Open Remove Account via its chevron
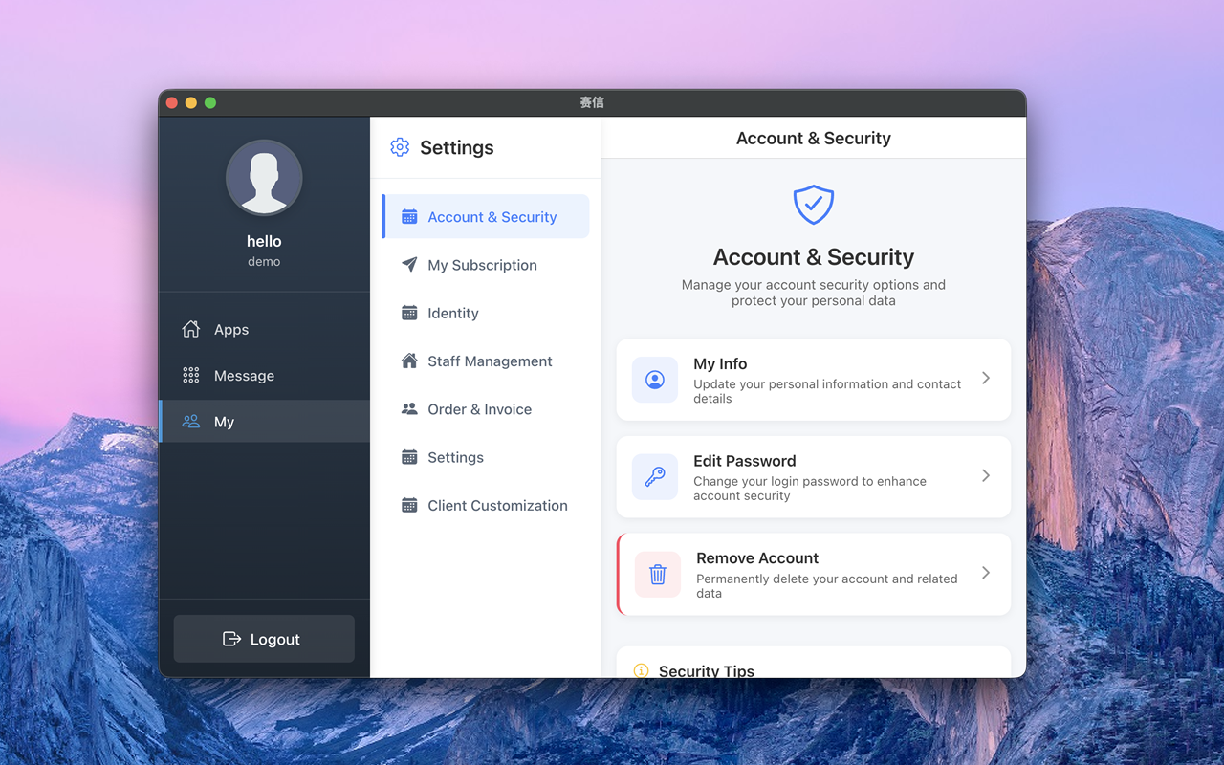This screenshot has width=1224, height=765. 986,573
